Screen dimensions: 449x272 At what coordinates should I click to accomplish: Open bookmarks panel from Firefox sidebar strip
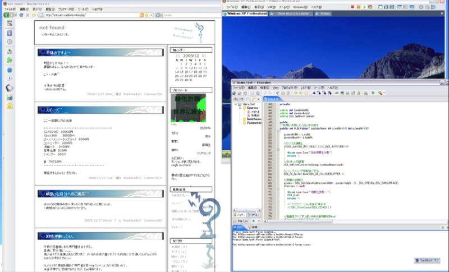tap(10, 33)
